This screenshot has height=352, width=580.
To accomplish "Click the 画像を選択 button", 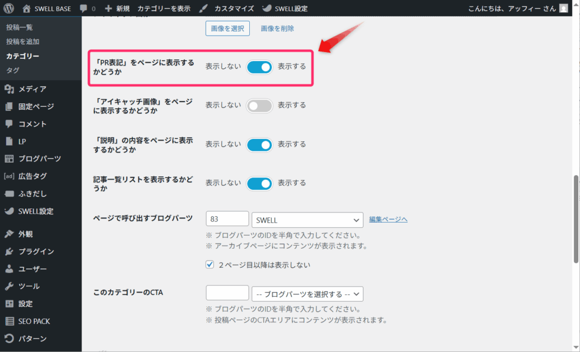I will pos(228,28).
